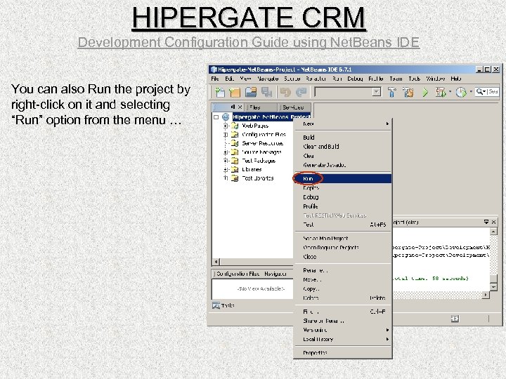Choose Open Required Projects
Image resolution: width=506 pixels, height=379 pixels.
pyautogui.click(x=343, y=248)
